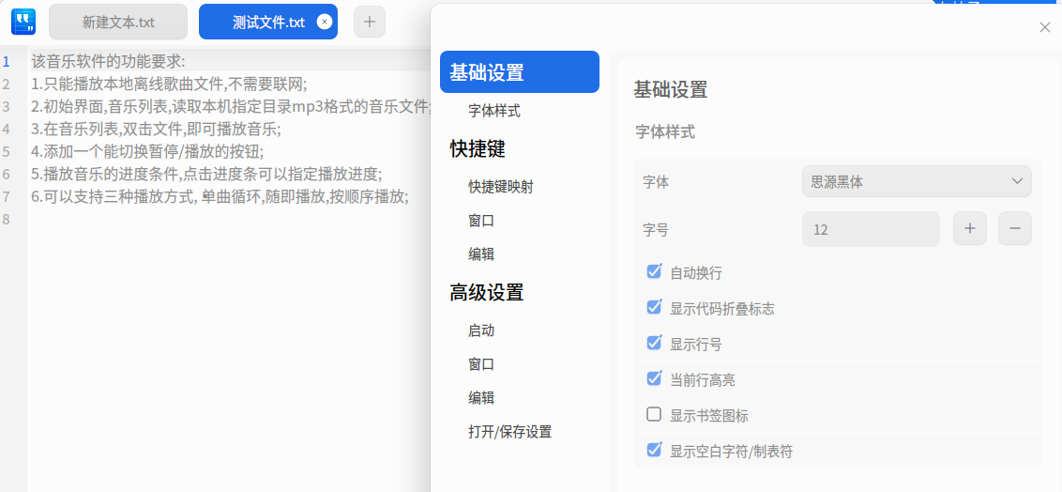Go to 字体样式 in the sidebar
Viewport: 1062px width, 492px height.
(x=494, y=111)
